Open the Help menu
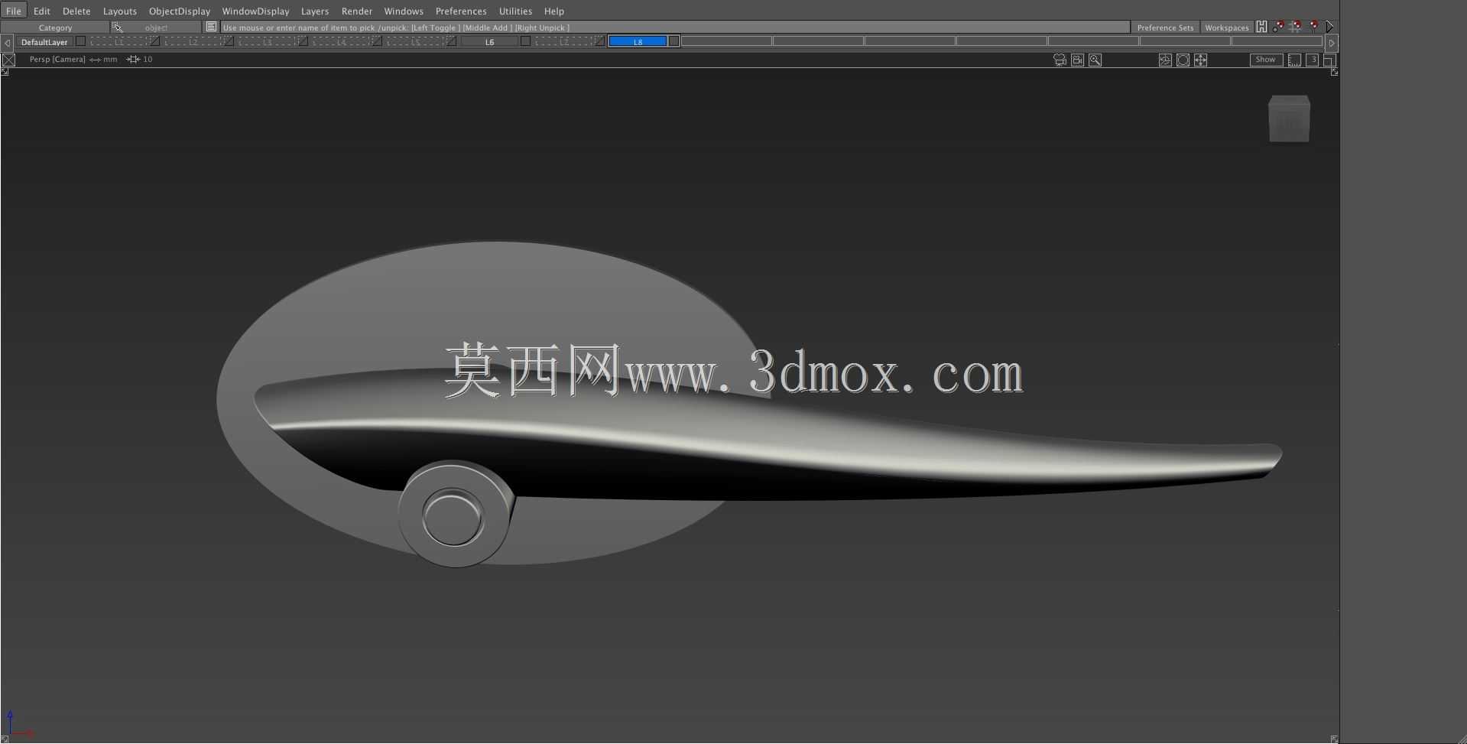Image resolution: width=1467 pixels, height=744 pixels. [x=554, y=11]
